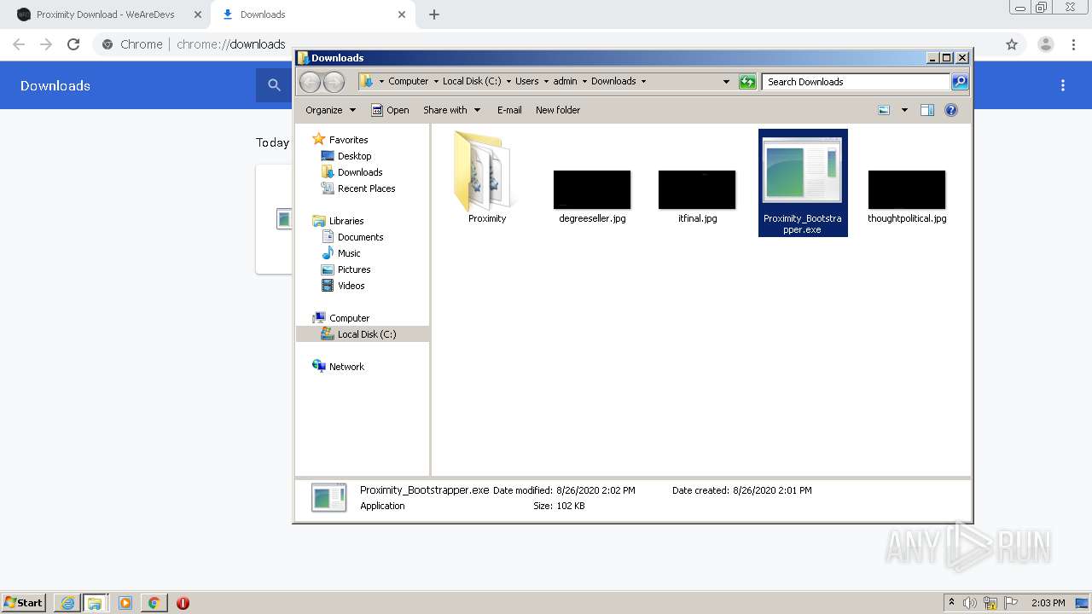Click admin breadcrumb segment
Screen dimensions: 1092x614
tap(565, 82)
